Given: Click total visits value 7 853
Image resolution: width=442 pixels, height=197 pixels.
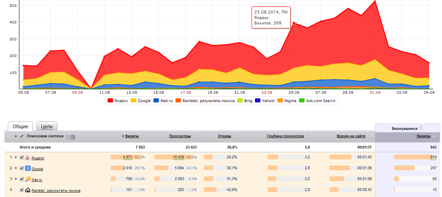Looking at the screenshot, I should coord(140,147).
